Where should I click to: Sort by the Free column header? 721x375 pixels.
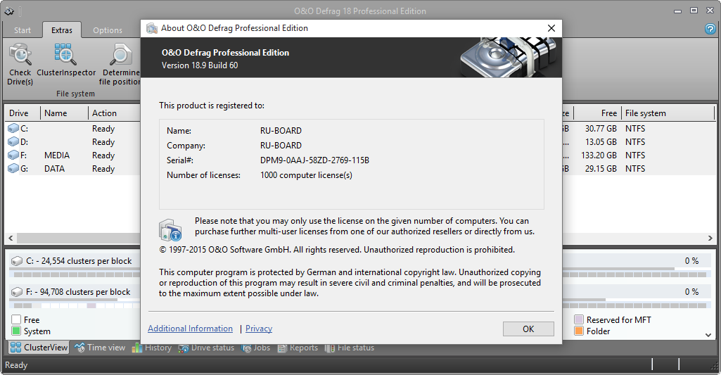(x=597, y=113)
